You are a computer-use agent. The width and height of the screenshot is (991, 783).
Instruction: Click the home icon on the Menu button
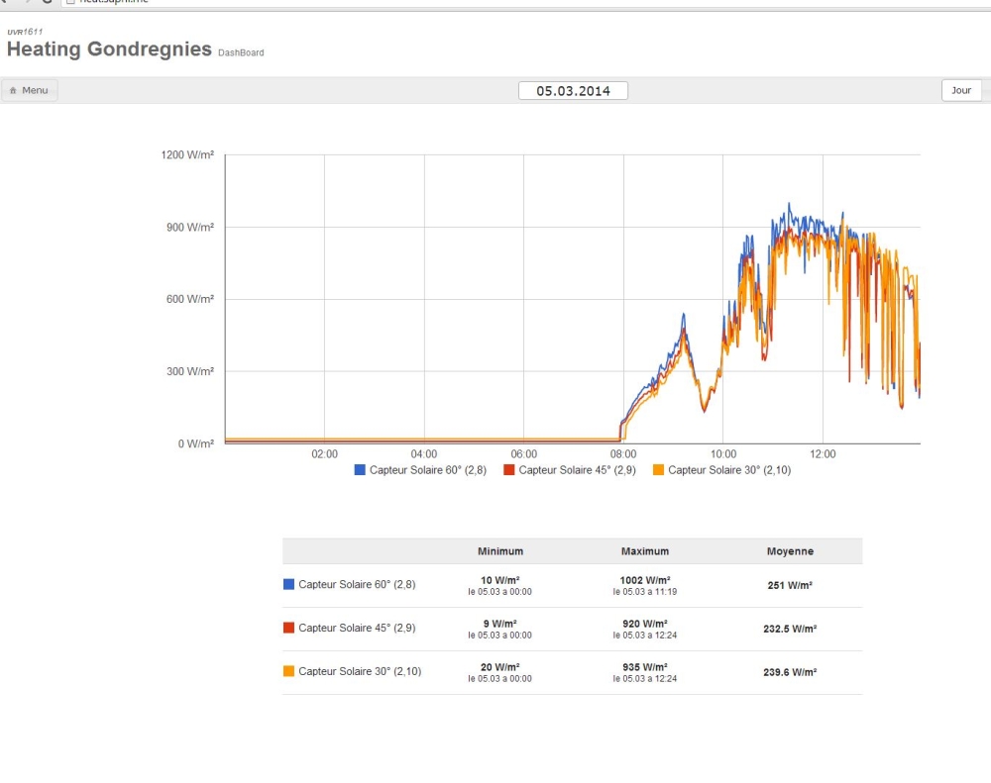pyautogui.click(x=13, y=90)
